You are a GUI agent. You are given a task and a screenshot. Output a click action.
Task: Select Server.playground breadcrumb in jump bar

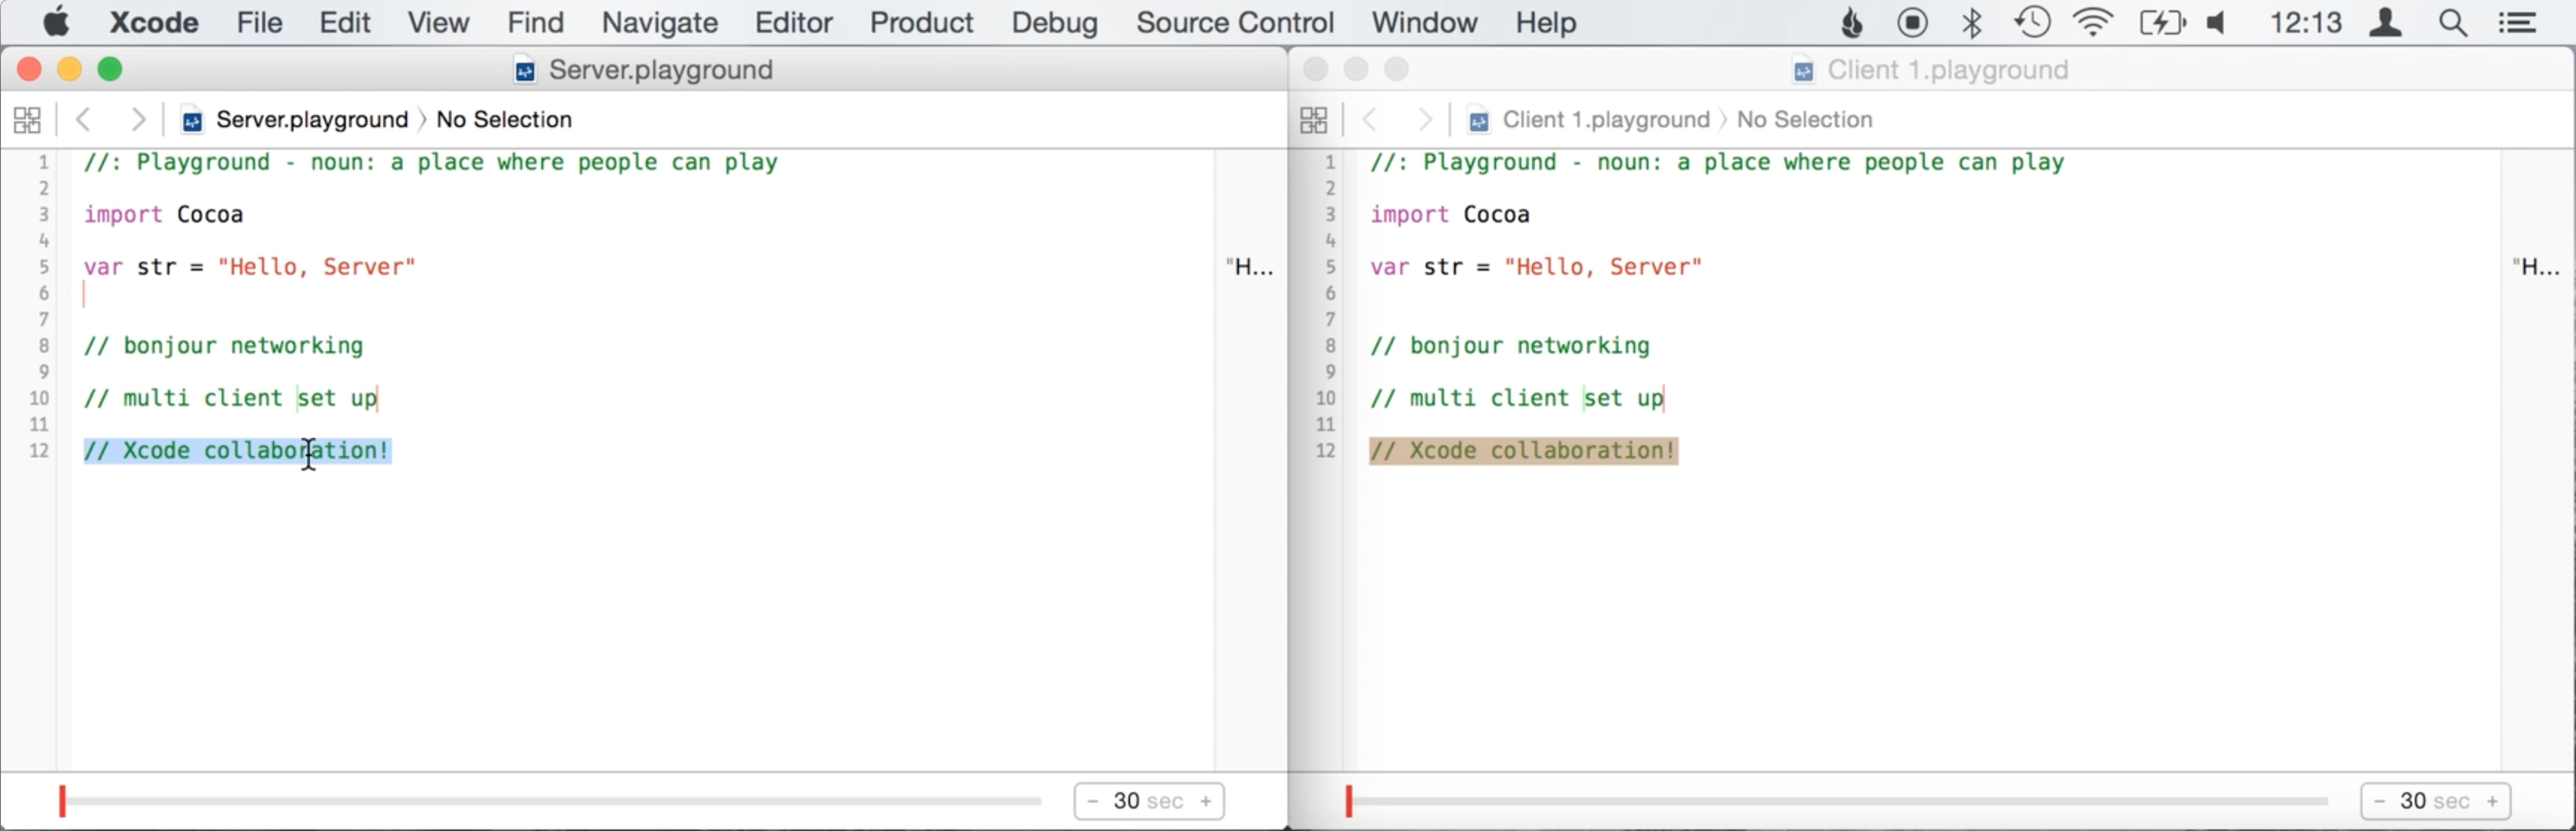click(311, 120)
